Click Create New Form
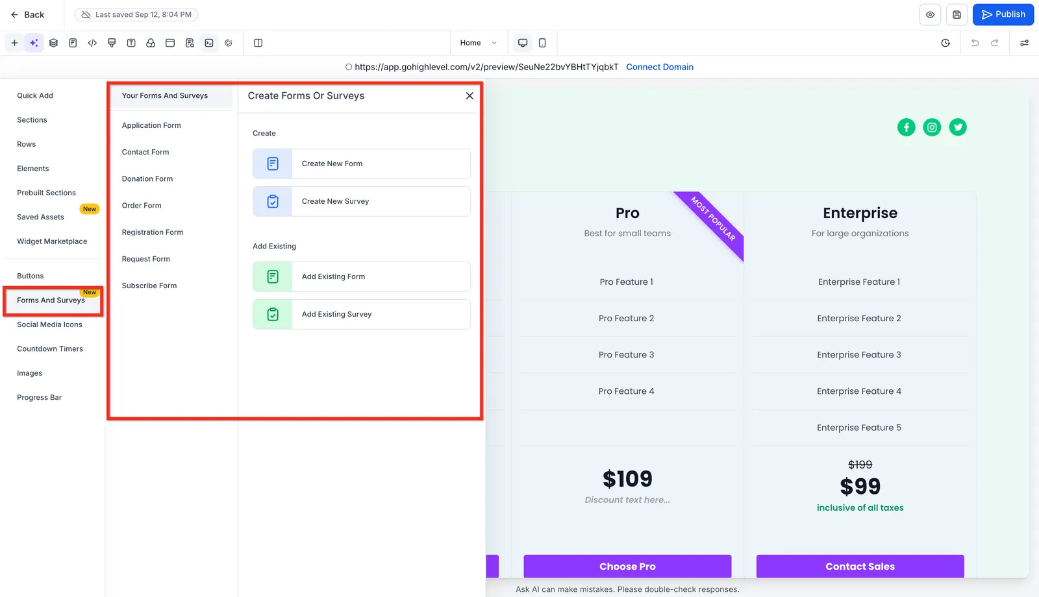 pyautogui.click(x=362, y=164)
